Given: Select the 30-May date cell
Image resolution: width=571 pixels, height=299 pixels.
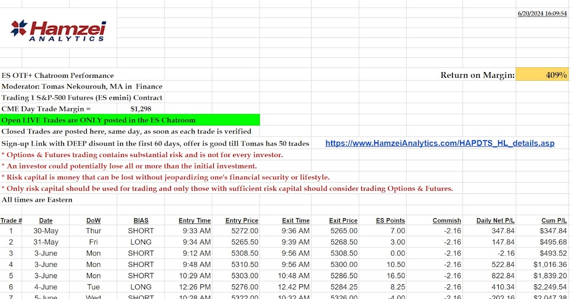Looking at the screenshot, I should coord(46,231).
